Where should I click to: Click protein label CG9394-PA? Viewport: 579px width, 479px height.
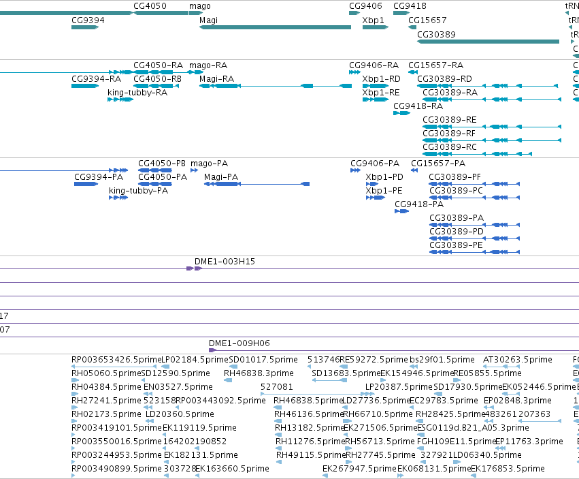(x=99, y=177)
